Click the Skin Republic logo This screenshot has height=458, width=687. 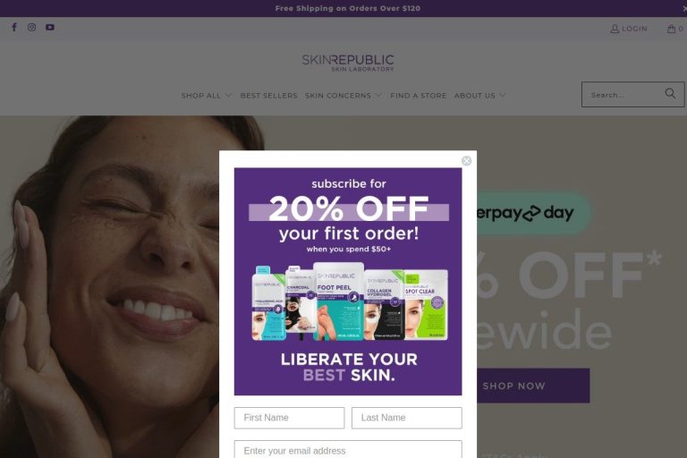click(348, 63)
